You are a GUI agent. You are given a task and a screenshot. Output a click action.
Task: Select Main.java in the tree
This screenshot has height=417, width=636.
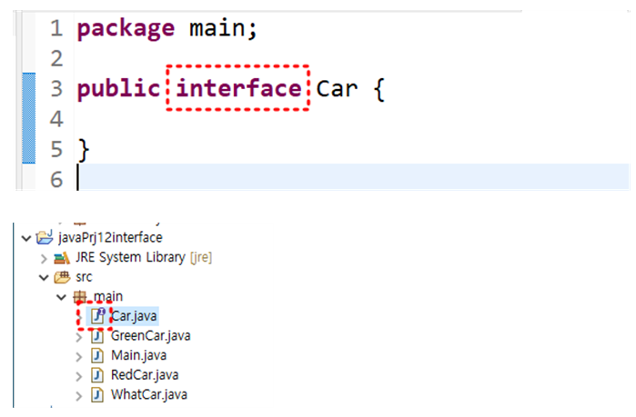[x=138, y=355]
